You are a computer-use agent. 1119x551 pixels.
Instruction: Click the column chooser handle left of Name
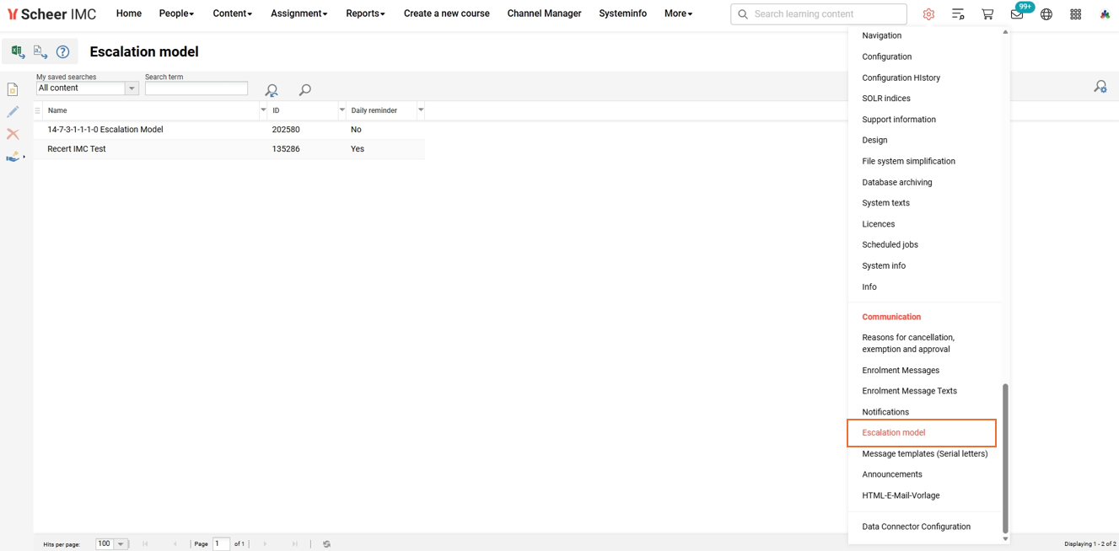[x=37, y=110]
